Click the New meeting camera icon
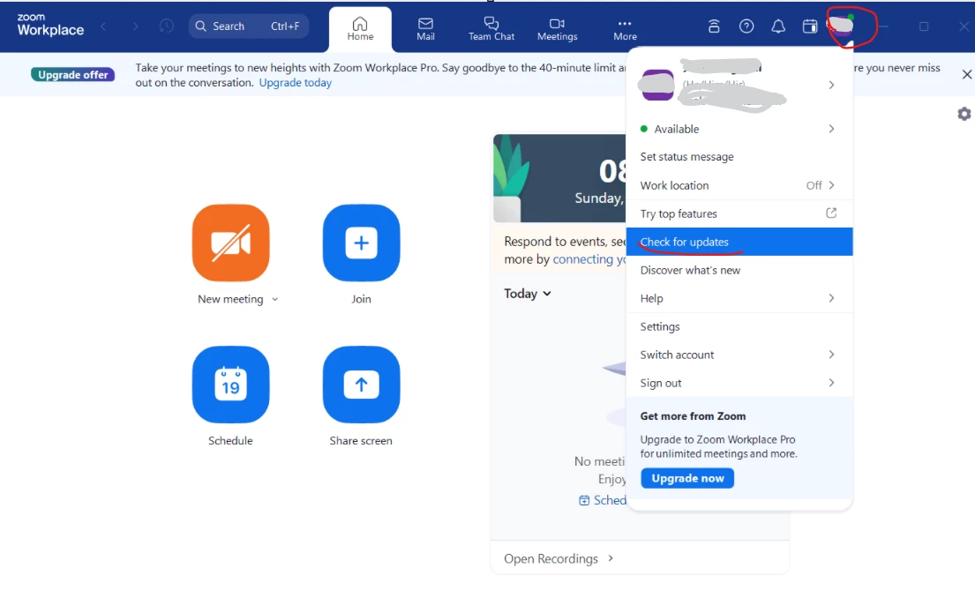The height and width of the screenshot is (598, 975). coord(230,243)
